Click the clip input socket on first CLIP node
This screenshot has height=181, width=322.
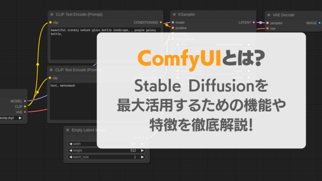point(50,22)
